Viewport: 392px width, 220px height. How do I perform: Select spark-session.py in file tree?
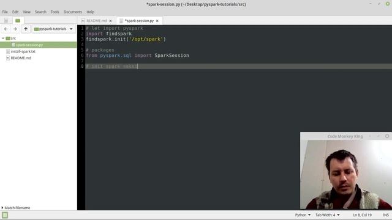tap(39, 45)
